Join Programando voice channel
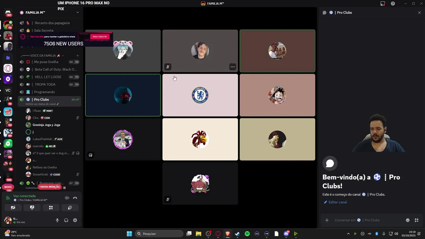 tap(50, 92)
